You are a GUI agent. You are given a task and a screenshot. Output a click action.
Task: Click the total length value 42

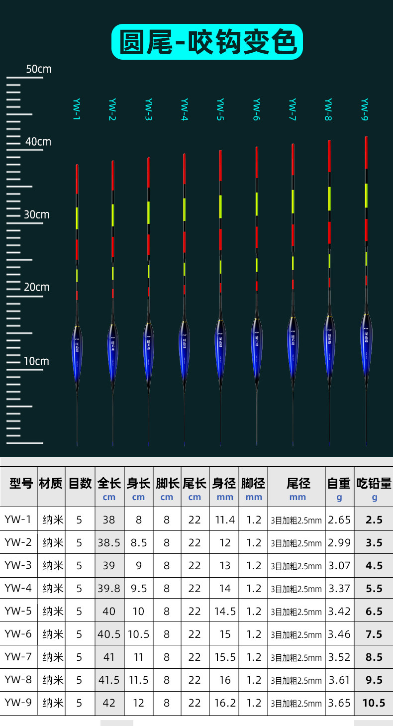[109, 703]
